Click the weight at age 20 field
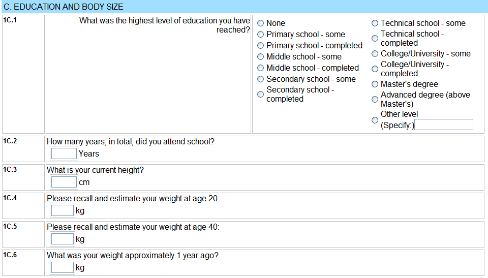The image size is (488, 278). (x=63, y=210)
